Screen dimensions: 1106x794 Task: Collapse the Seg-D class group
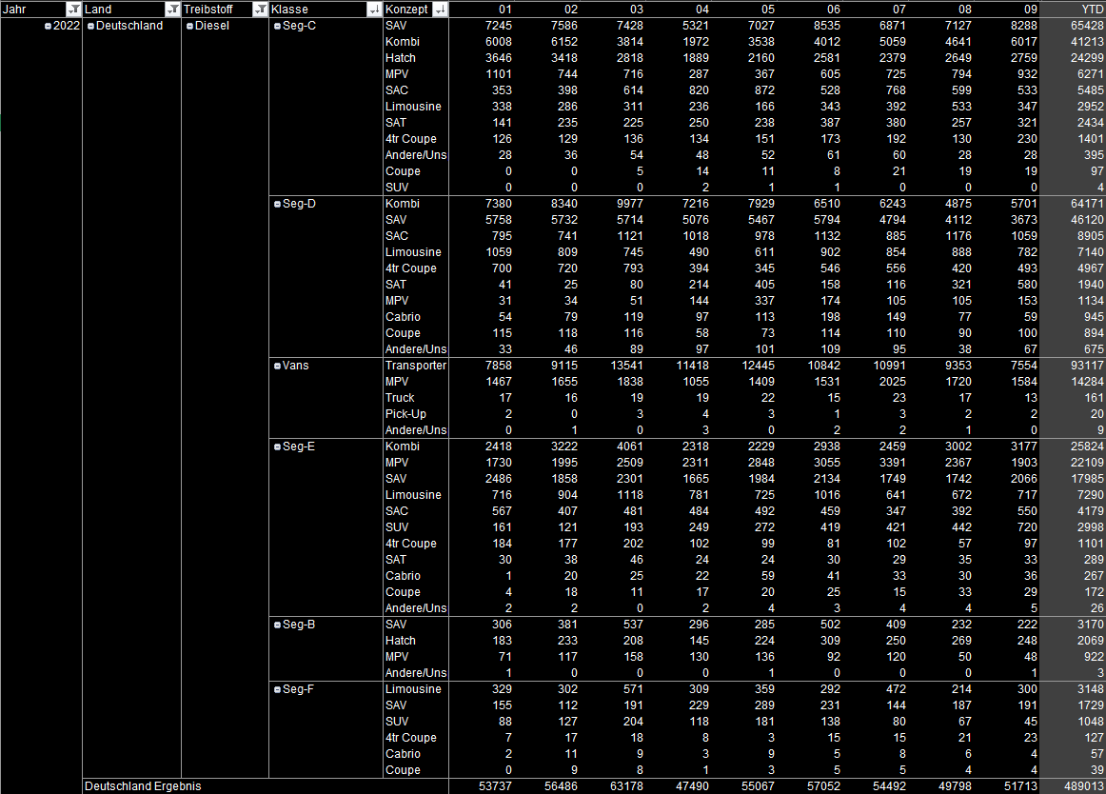click(x=277, y=204)
